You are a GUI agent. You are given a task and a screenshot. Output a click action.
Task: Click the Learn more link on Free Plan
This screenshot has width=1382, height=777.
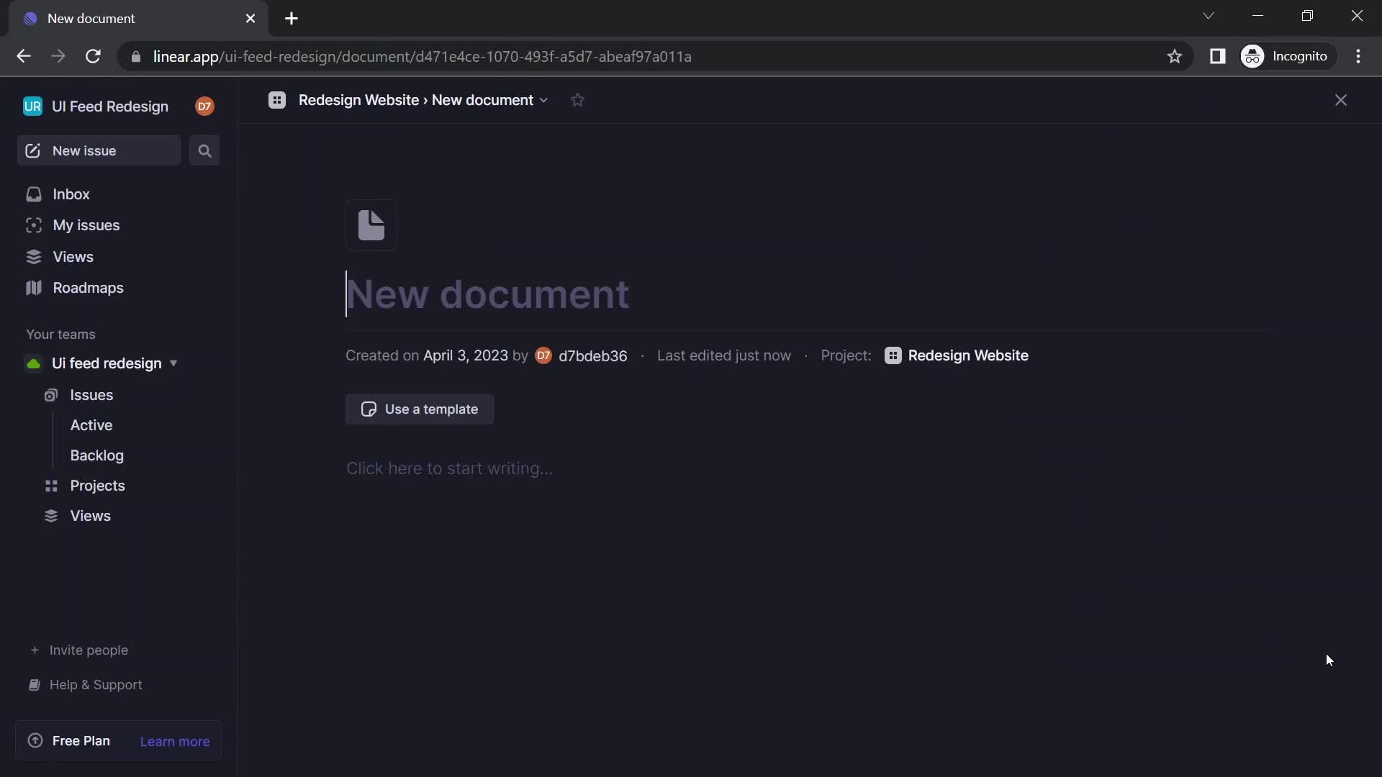173,741
